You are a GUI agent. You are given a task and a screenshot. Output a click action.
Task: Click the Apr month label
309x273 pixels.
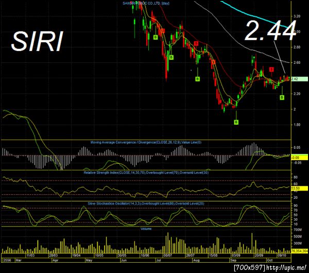click(x=56, y=260)
